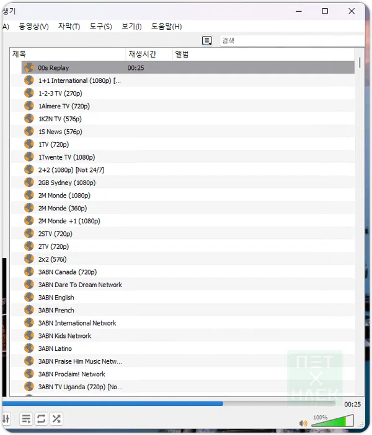Click globe icon beside 1TV (720p)
372x435 pixels.
pyautogui.click(x=29, y=144)
